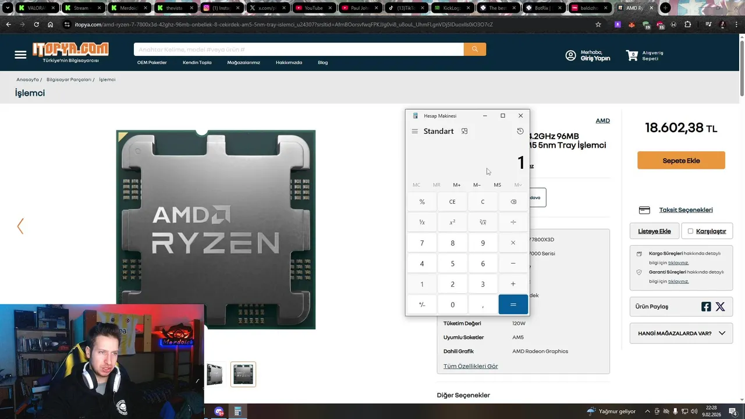Open notification center in taskbar
The image size is (745, 419).
pyautogui.click(x=733, y=411)
